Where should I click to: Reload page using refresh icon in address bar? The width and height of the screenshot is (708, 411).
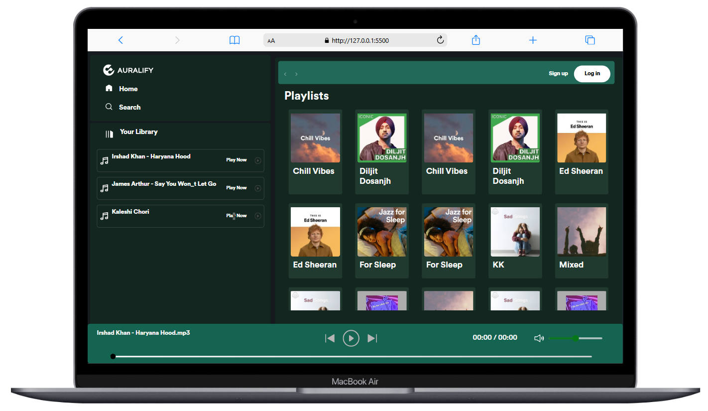(440, 40)
